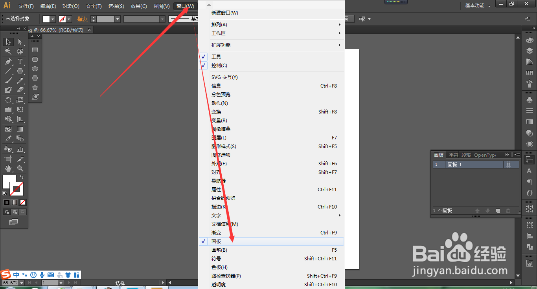Screen dimensions: 537x289
Task: Expand the 排列(A) submenu
Action: coord(271,25)
